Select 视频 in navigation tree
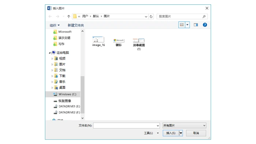This screenshot has width=256, height=144. [62, 58]
